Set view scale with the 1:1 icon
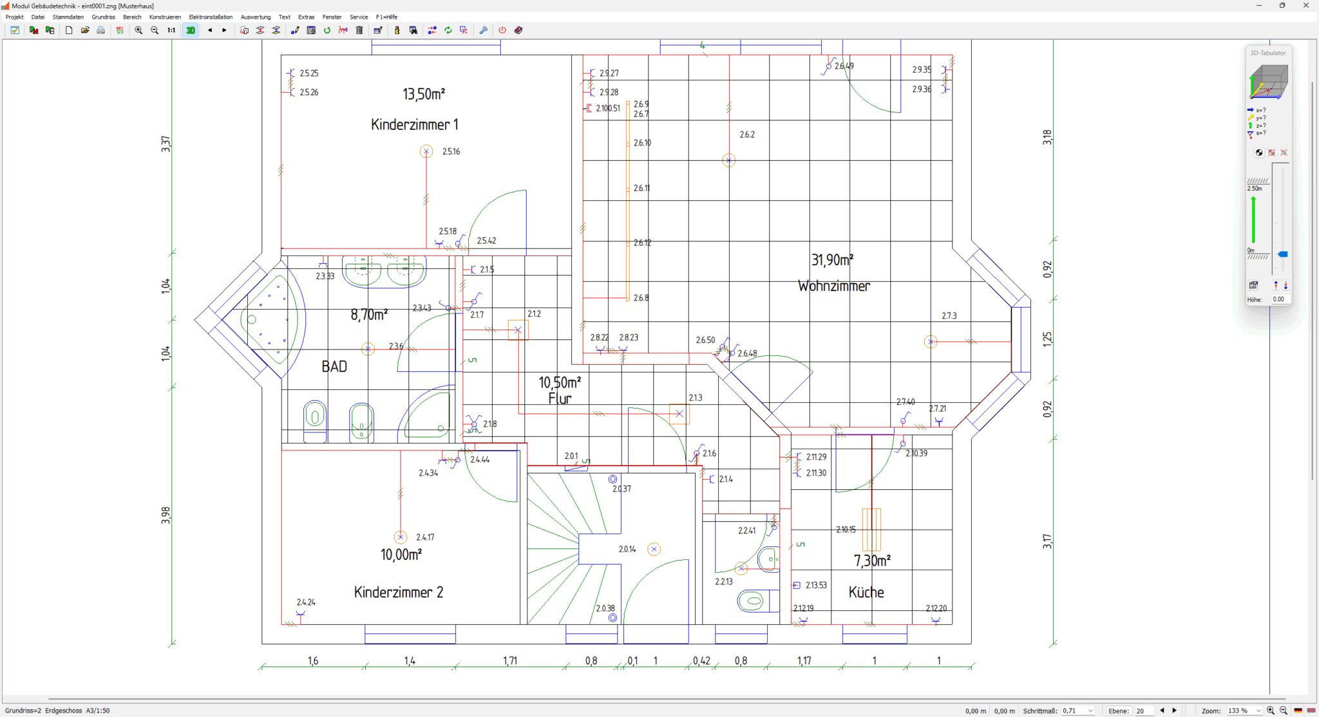Screen dimensions: 1319x717 (x=170, y=30)
